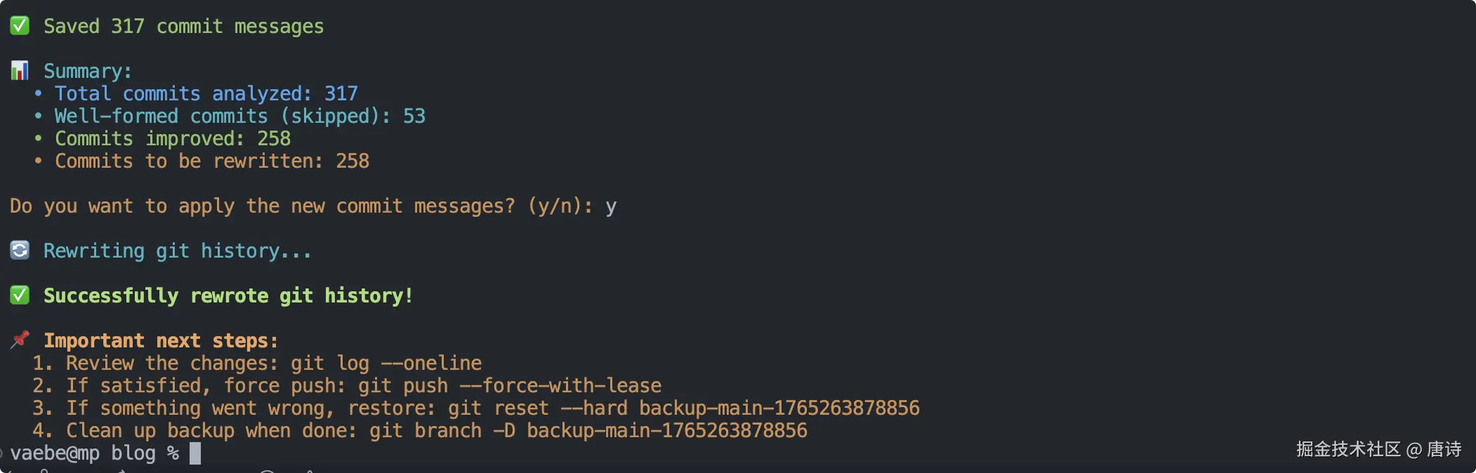Click the 'git branch -D backup-main-1765263878856' command
The image size is (1476, 473).
point(588,431)
